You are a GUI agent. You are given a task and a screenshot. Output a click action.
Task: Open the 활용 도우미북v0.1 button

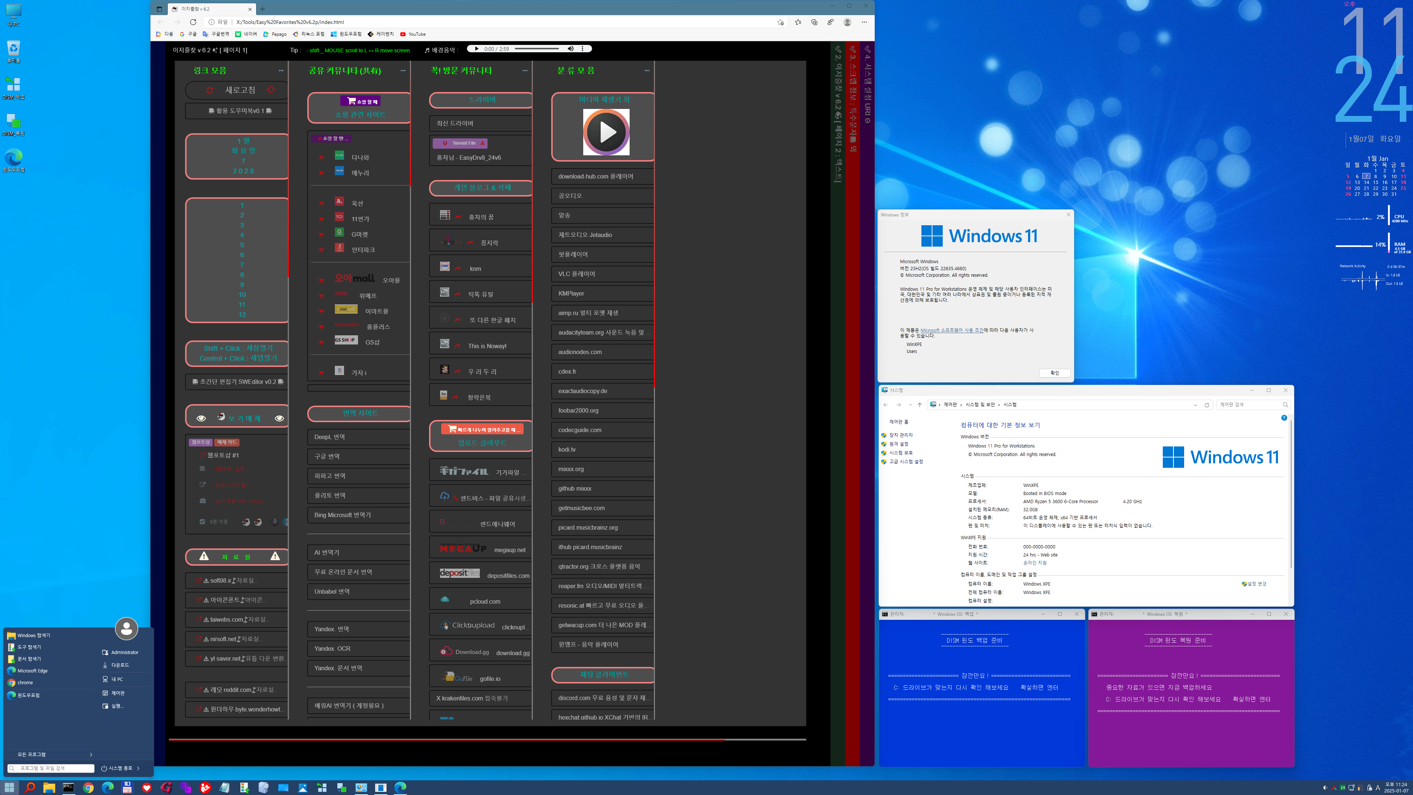[x=236, y=111]
